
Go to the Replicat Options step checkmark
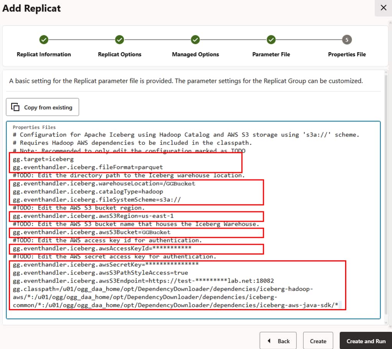(119, 40)
